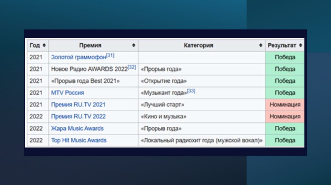
Task: Click Победа result for Top Hit Music Awards
Action: click(x=285, y=140)
